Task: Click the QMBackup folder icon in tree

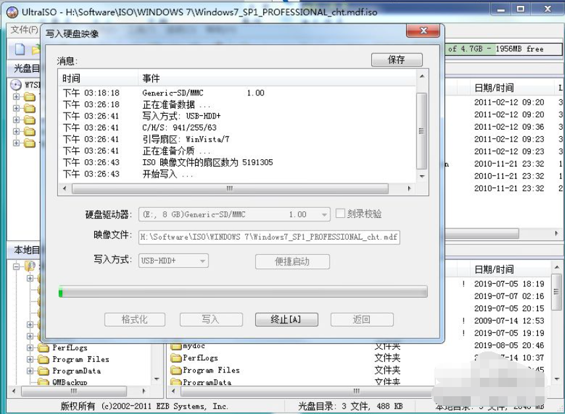Action: (44, 382)
